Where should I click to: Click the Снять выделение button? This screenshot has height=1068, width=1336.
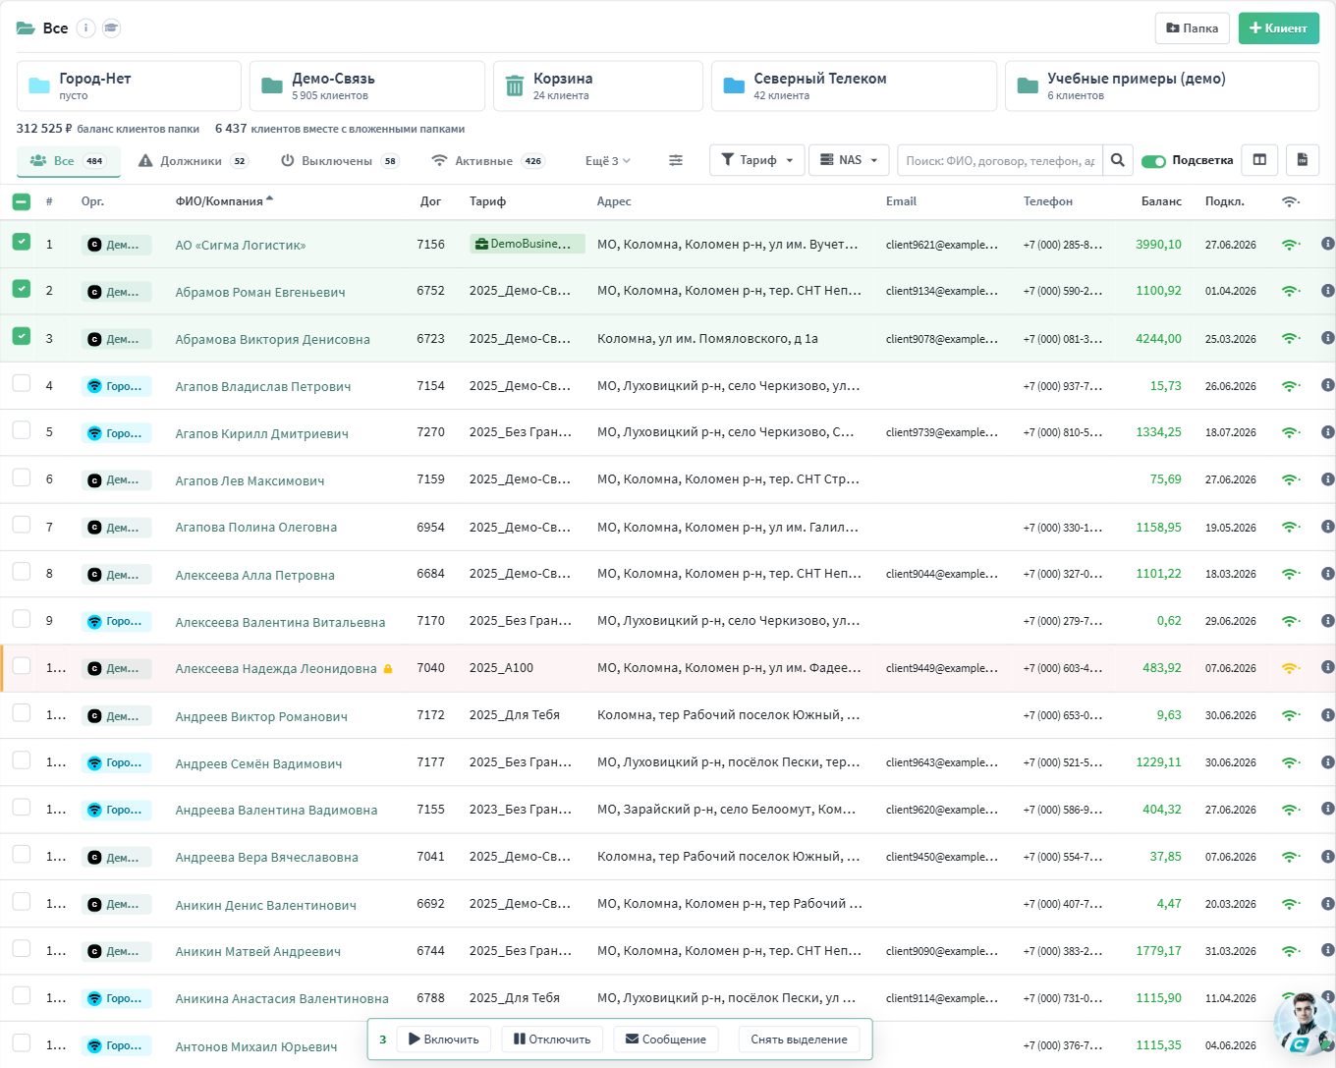[x=799, y=1040]
